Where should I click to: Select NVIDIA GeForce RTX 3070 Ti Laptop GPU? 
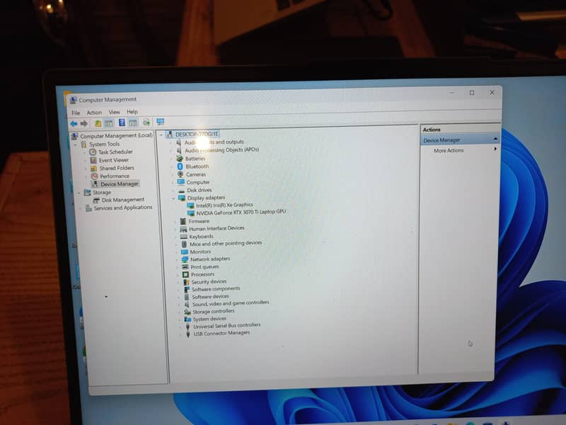tap(241, 212)
